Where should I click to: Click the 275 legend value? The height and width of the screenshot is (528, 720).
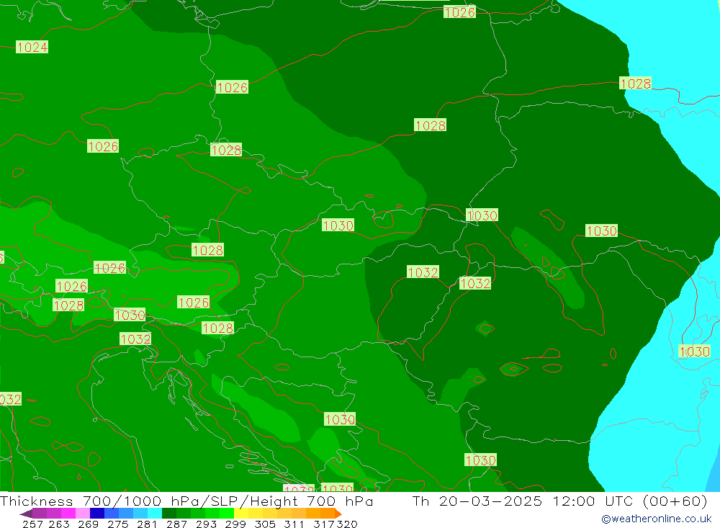pos(117,524)
